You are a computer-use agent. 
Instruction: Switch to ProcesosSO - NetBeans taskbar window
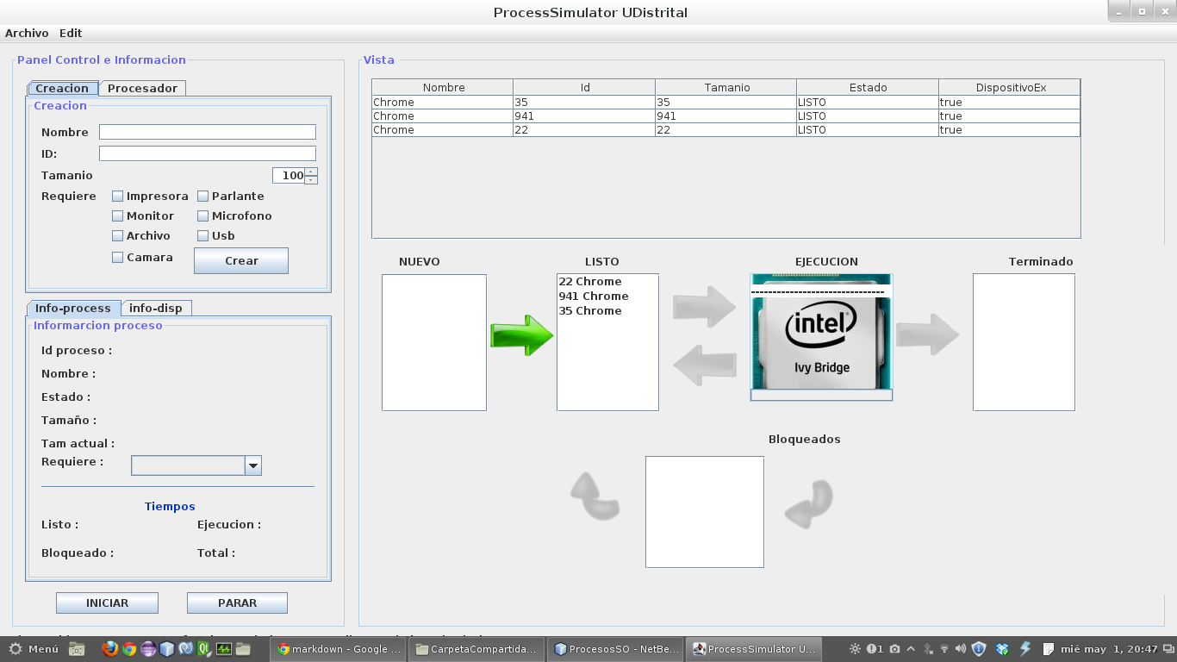[616, 649]
